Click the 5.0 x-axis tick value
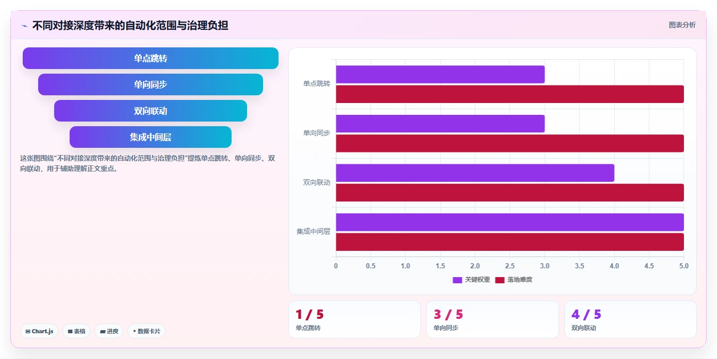The width and height of the screenshot is (717, 359). [683, 266]
